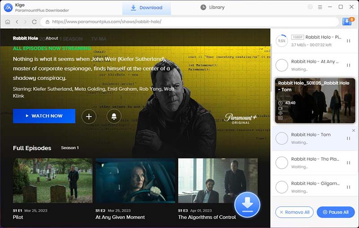Open the hamburger menu
359x228 pixels.
320,7
